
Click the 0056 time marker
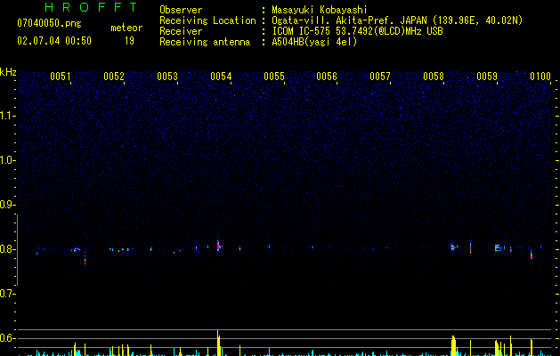[327, 77]
